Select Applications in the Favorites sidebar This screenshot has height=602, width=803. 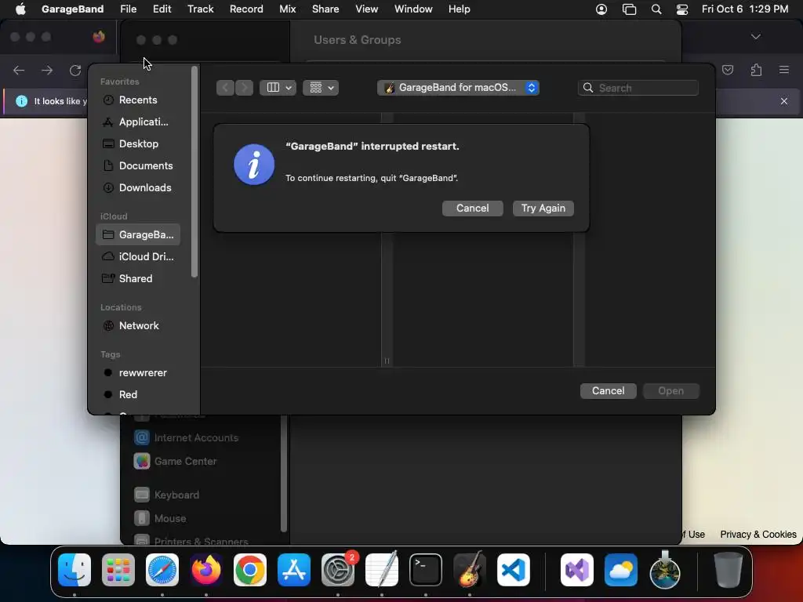point(137,121)
